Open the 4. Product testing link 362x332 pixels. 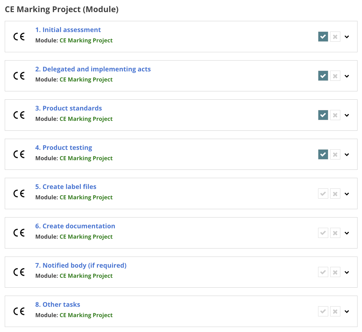64,148
